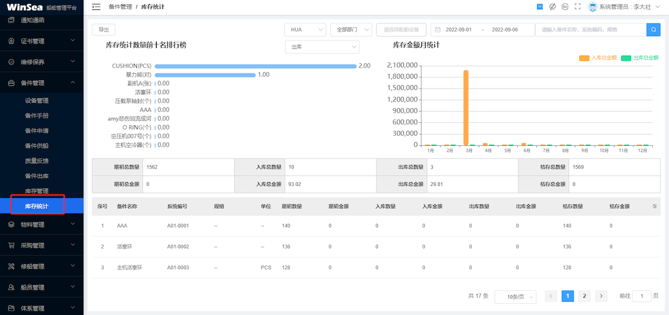Screen dimensions: 669x315
Task: Click the 船员管理 person icon
Action: point(12,287)
